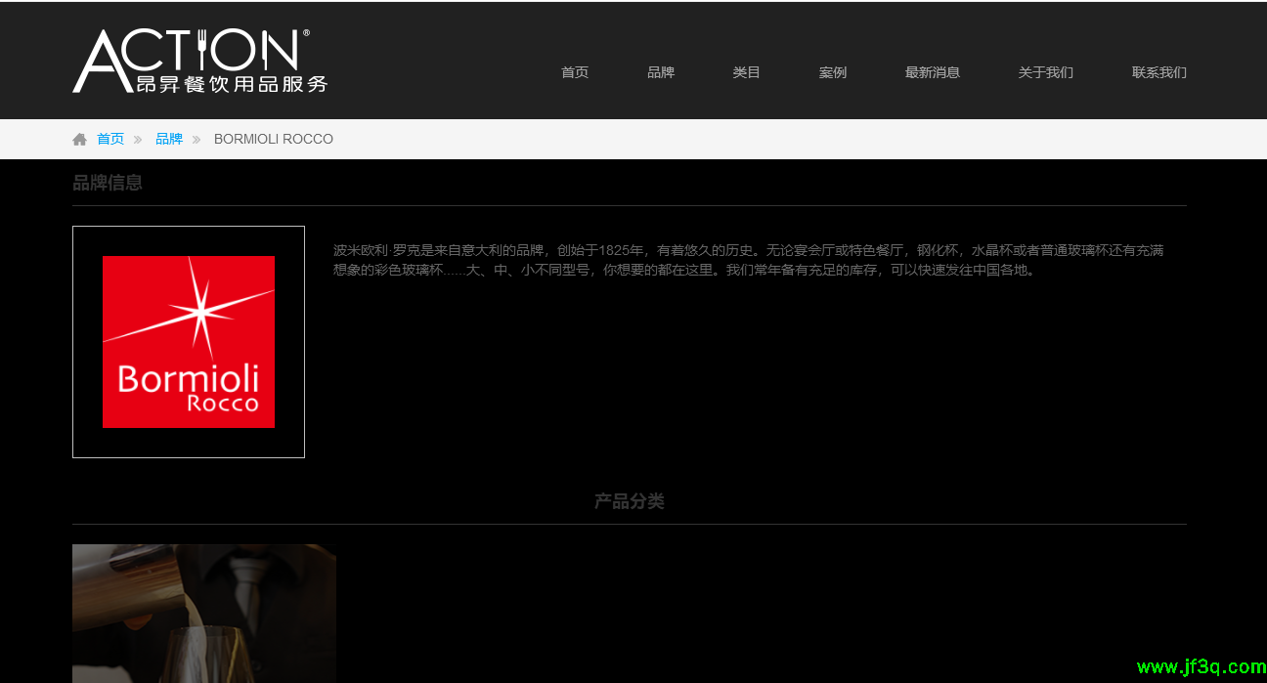Click the Bormioli Rocco red star logo

coord(189,341)
